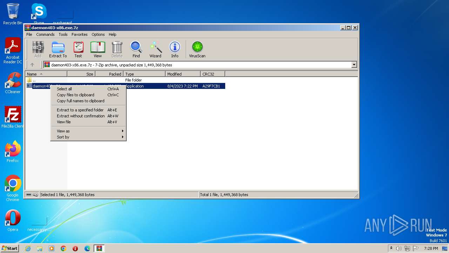Click the A29F7CB1 CRC value
The image size is (449, 253).
pos(211,86)
